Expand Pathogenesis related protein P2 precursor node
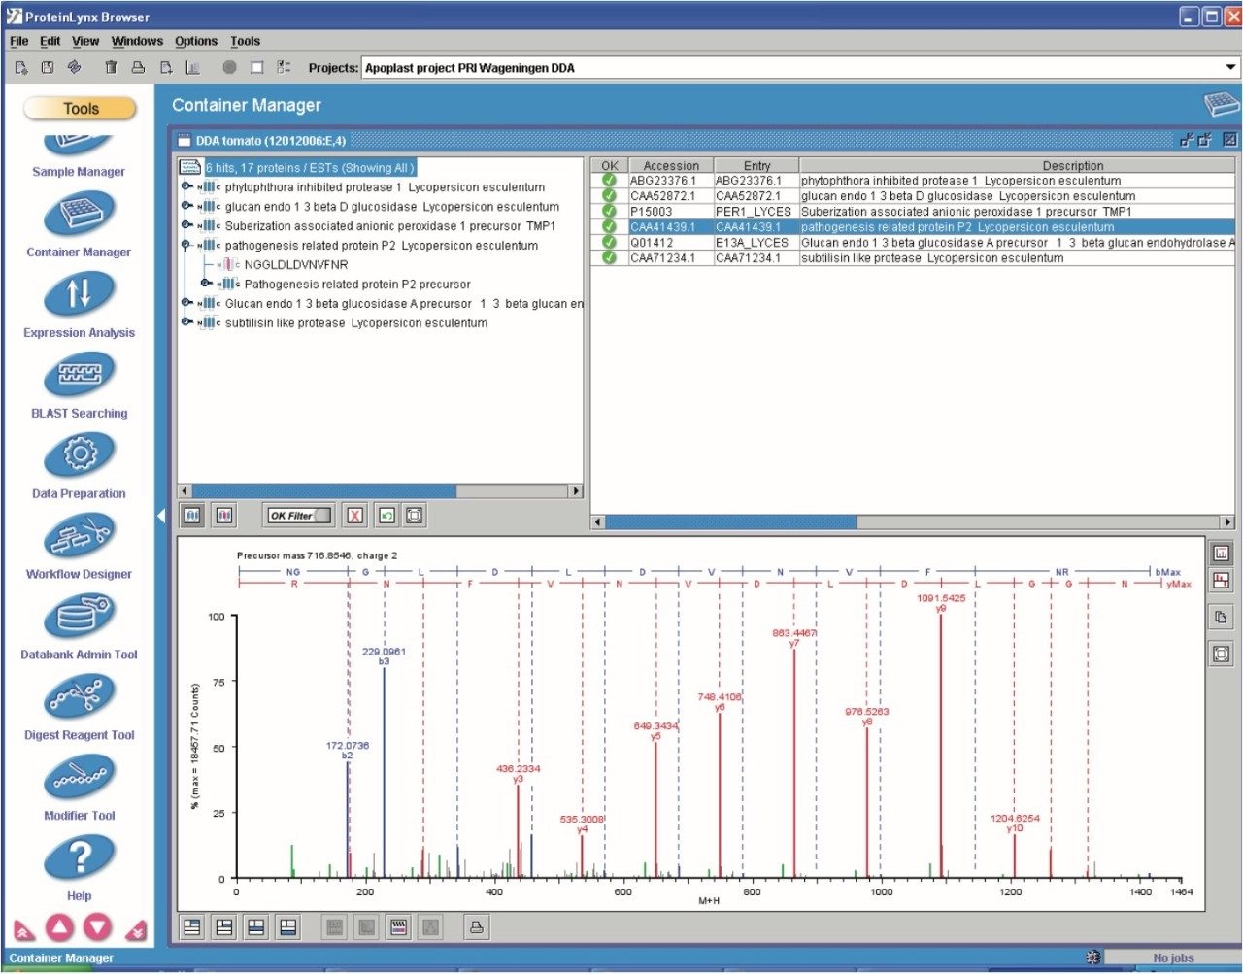The height and width of the screenshot is (974, 1243). pos(205,284)
